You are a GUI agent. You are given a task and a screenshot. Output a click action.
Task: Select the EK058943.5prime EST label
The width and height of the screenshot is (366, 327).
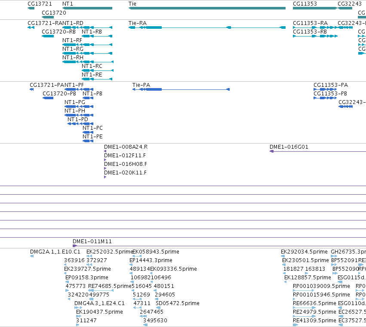click(156, 252)
